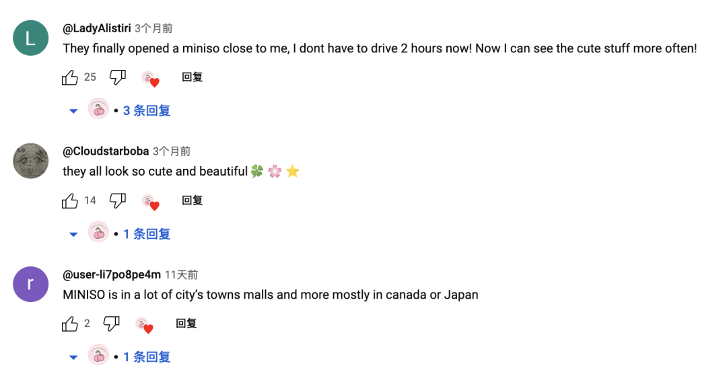Reply (回复) to LadyAlistiri's comment
Viewport: 727px width, 376px height.
click(x=193, y=77)
